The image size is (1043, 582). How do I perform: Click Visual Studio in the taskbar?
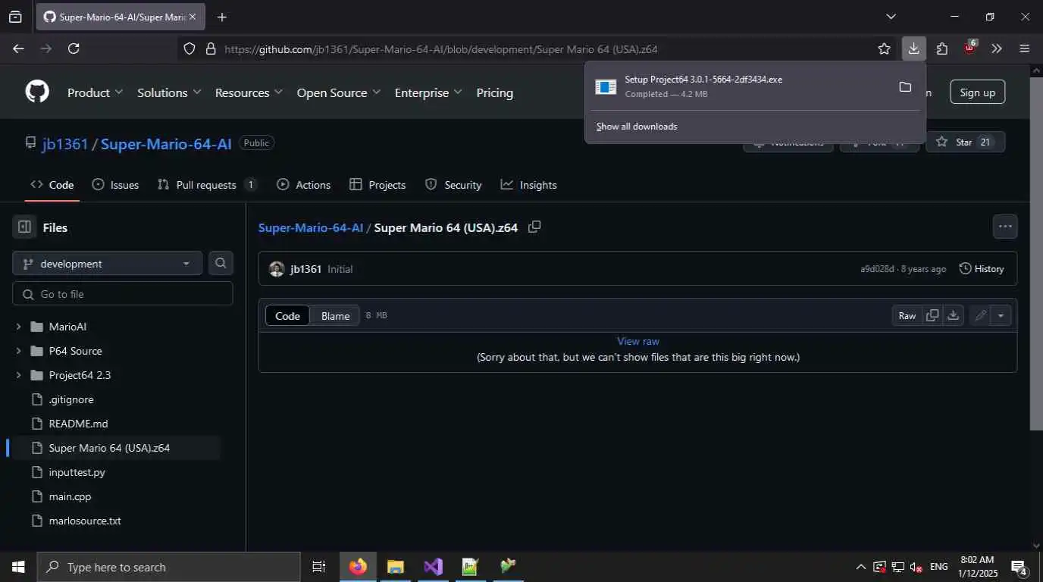click(433, 566)
